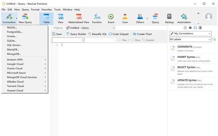Open the File menu
Viewport: 218px width, 136px height.
4,10
